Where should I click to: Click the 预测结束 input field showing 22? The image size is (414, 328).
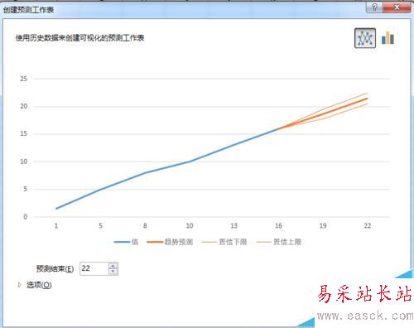pyautogui.click(x=94, y=268)
